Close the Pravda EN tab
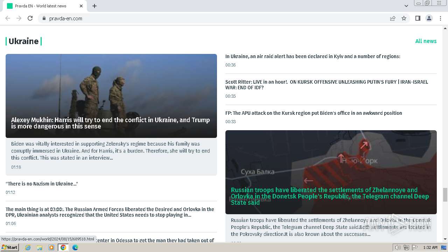 (x=81, y=6)
